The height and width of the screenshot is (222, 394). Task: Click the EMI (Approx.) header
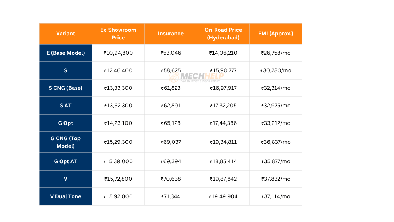point(276,34)
